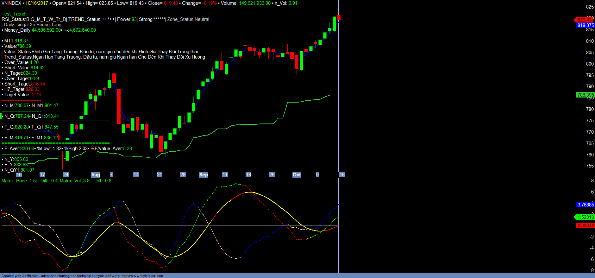
Task: Open the amibroker.com link in footer
Action: [142, 276]
